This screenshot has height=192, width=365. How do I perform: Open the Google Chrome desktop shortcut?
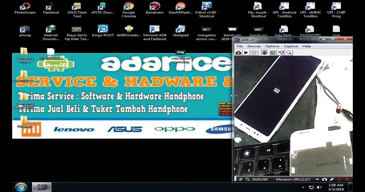pos(129,10)
